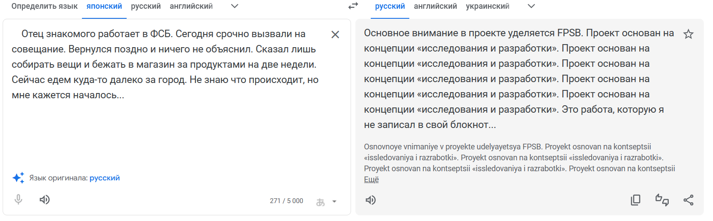Show more transliteration via Ещё

pyautogui.click(x=371, y=180)
